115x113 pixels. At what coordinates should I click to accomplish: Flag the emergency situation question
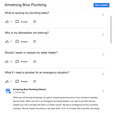(35, 81)
